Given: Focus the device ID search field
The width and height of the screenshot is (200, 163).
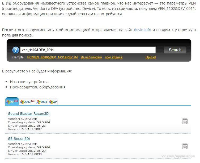Looking at the screenshot, I should 88,50.
